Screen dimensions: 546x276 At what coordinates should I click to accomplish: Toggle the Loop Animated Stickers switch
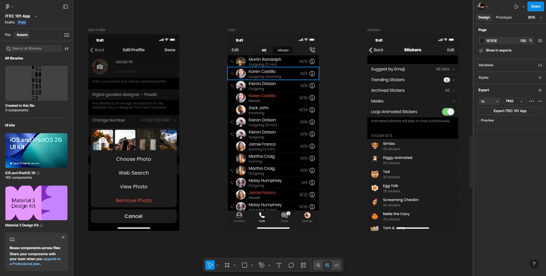[448, 112]
